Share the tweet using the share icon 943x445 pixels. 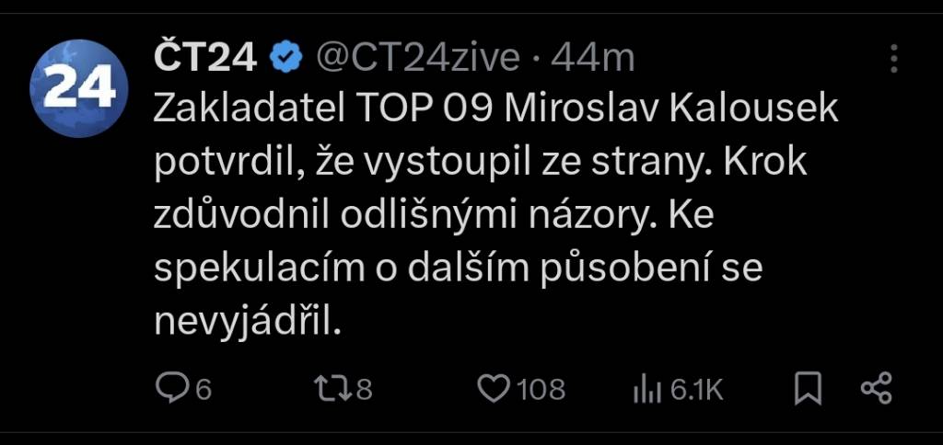click(876, 390)
